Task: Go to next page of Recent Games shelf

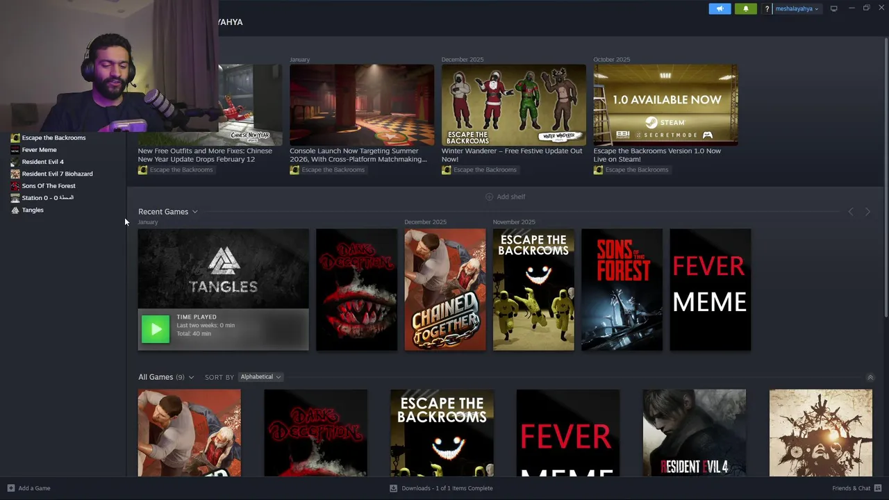Action: [x=867, y=212]
